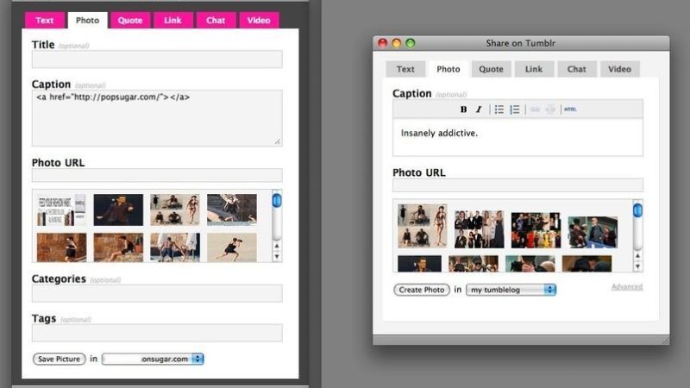Insert a bulleted list in the caption
Image resolution: width=690 pixels, height=388 pixels.
[499, 110]
